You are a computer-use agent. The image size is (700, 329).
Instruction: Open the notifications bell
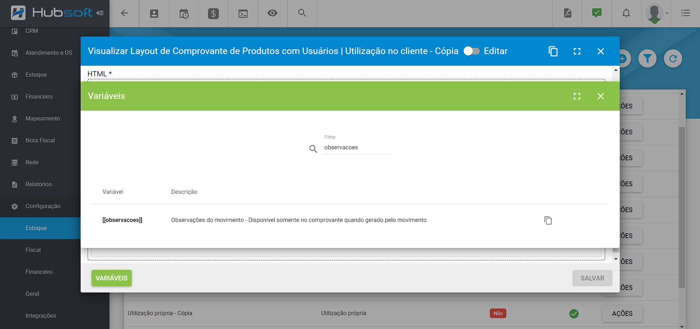(626, 13)
